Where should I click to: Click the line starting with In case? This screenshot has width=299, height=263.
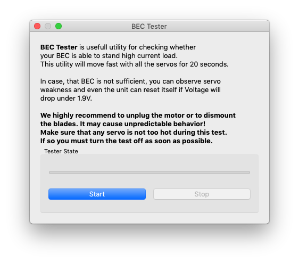(130, 81)
